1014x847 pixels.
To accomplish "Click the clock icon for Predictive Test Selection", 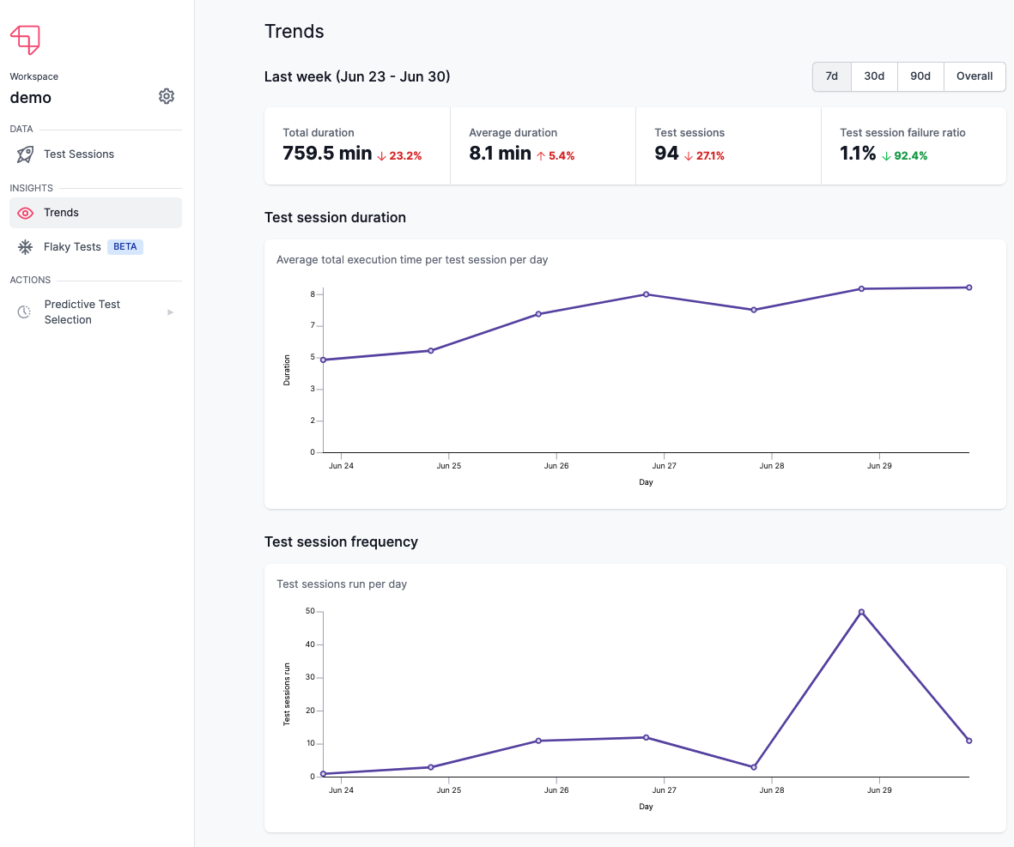I will [25, 312].
